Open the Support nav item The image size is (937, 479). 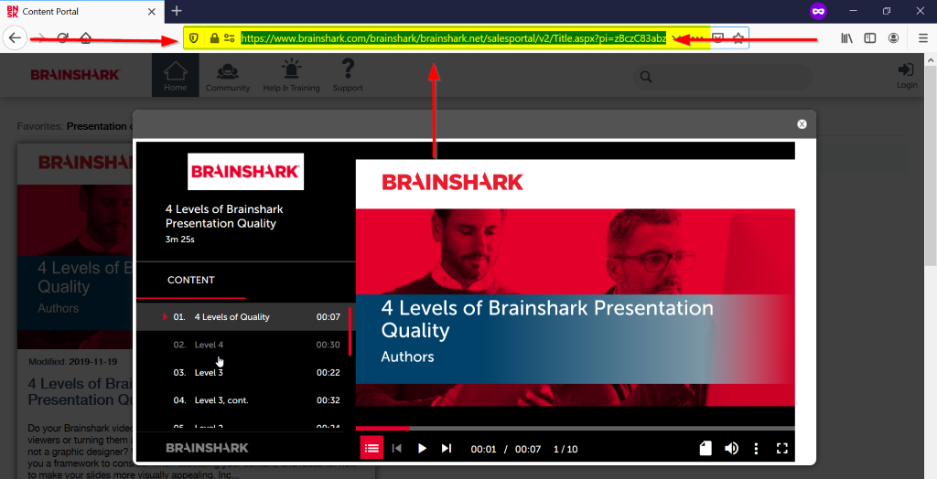tap(348, 75)
